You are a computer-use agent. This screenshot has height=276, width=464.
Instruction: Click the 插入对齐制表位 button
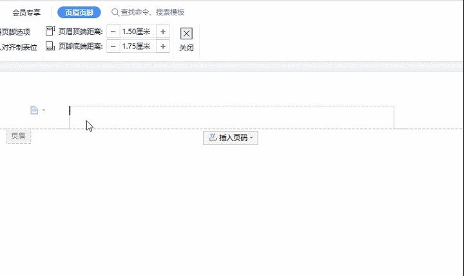(x=19, y=46)
